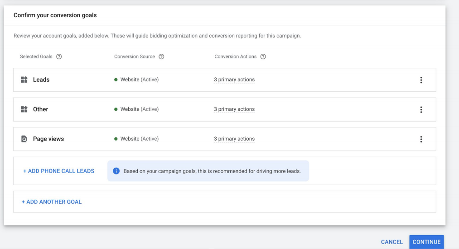Screen dimensions: 459x249
Task: Open three-dot menu for Leads goal
Action: 421,80
